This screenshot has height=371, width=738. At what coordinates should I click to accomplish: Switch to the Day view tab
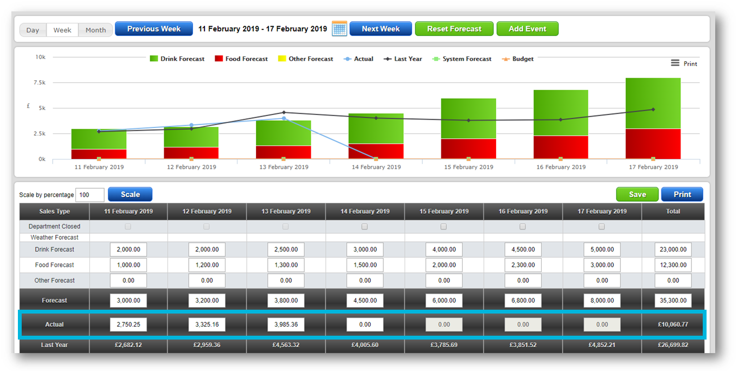33,30
